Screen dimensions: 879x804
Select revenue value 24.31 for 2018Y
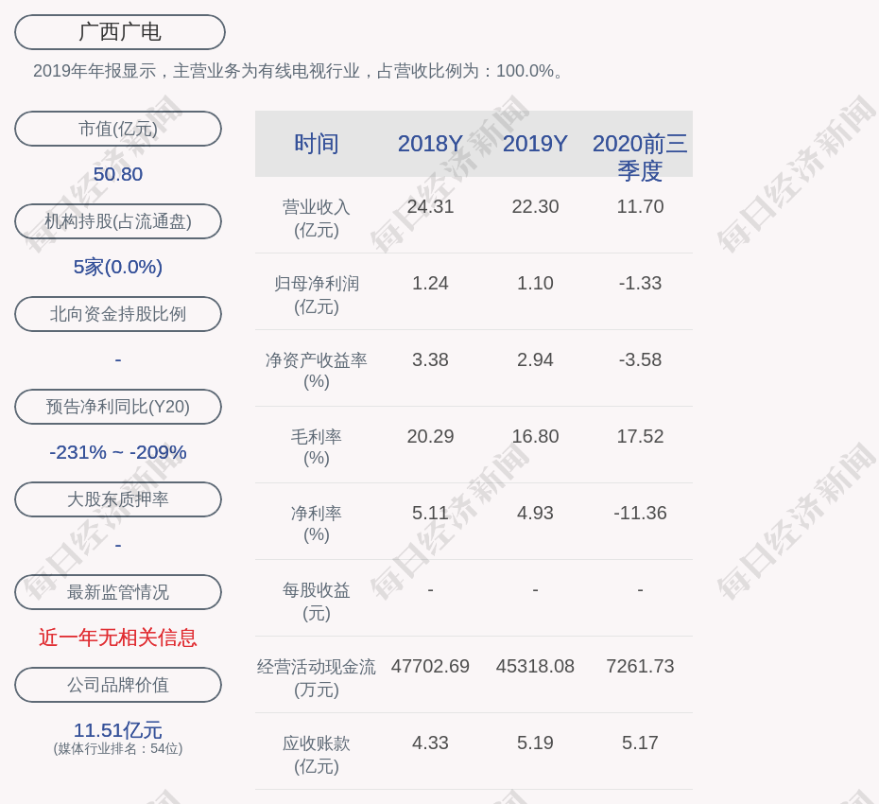(430, 206)
